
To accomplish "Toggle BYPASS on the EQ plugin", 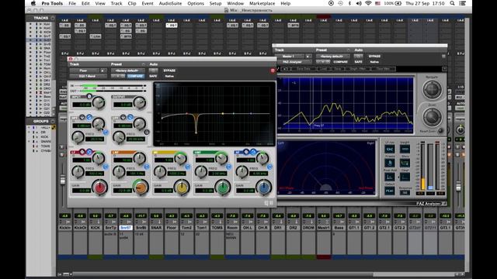I will pyautogui.click(x=169, y=71).
